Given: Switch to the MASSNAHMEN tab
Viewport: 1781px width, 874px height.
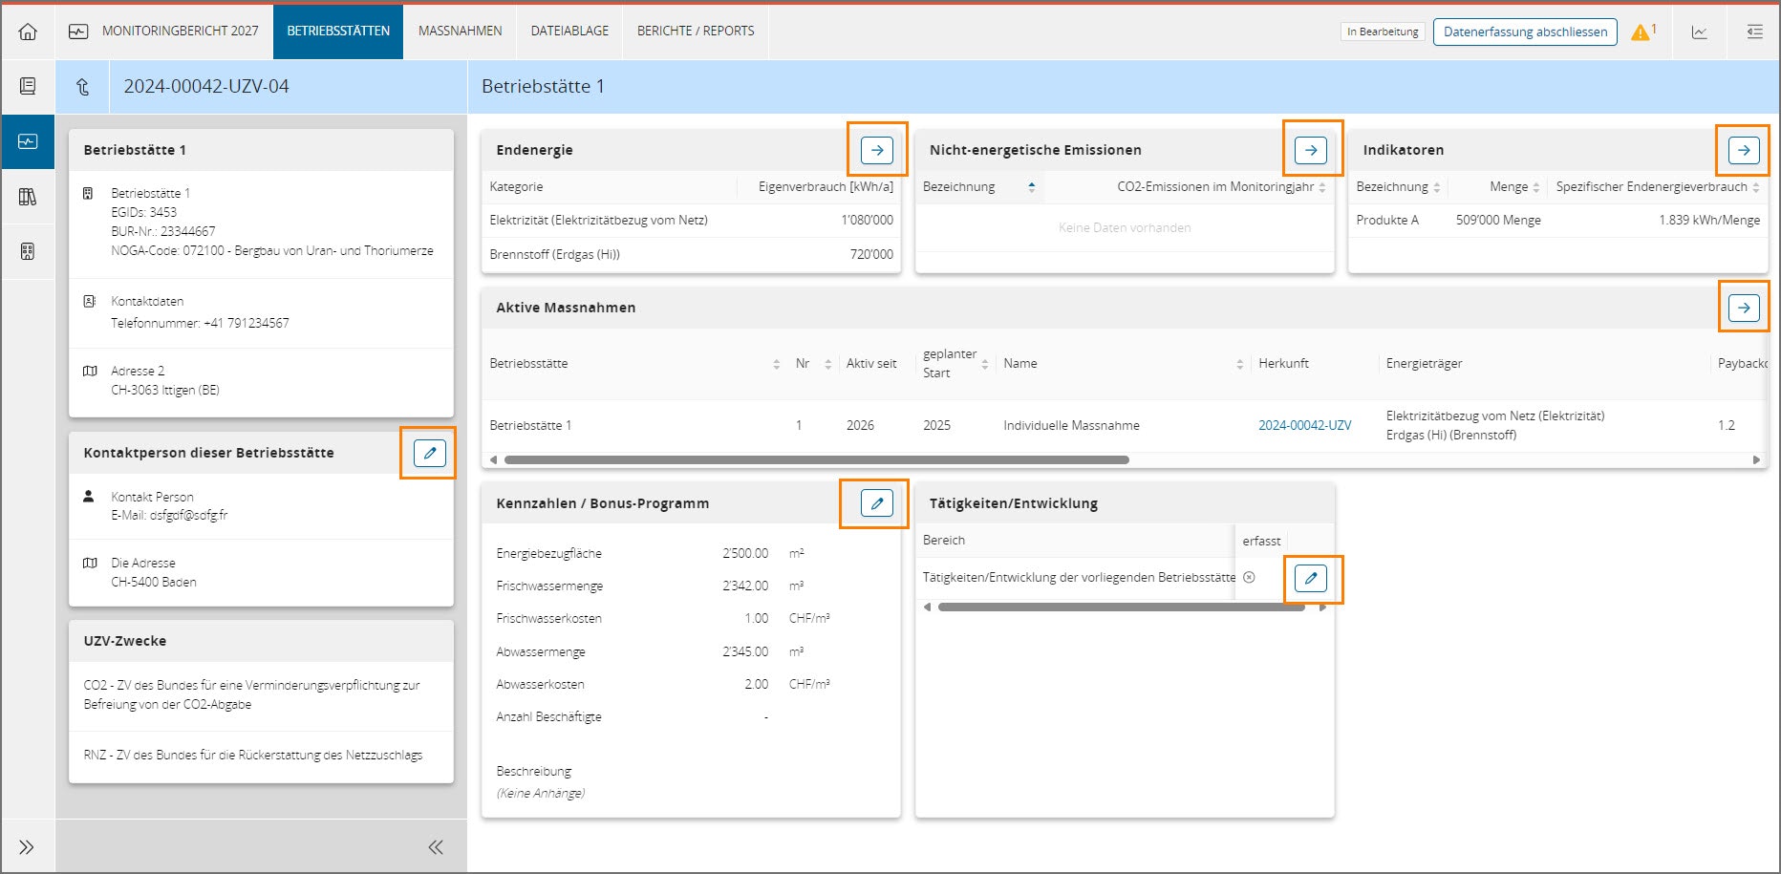Looking at the screenshot, I should 460,32.
